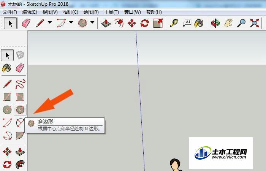This screenshot has width=266, height=171.
Task: Open the Line tool dropdown arrow
Action: pyautogui.click(x=50, y=22)
